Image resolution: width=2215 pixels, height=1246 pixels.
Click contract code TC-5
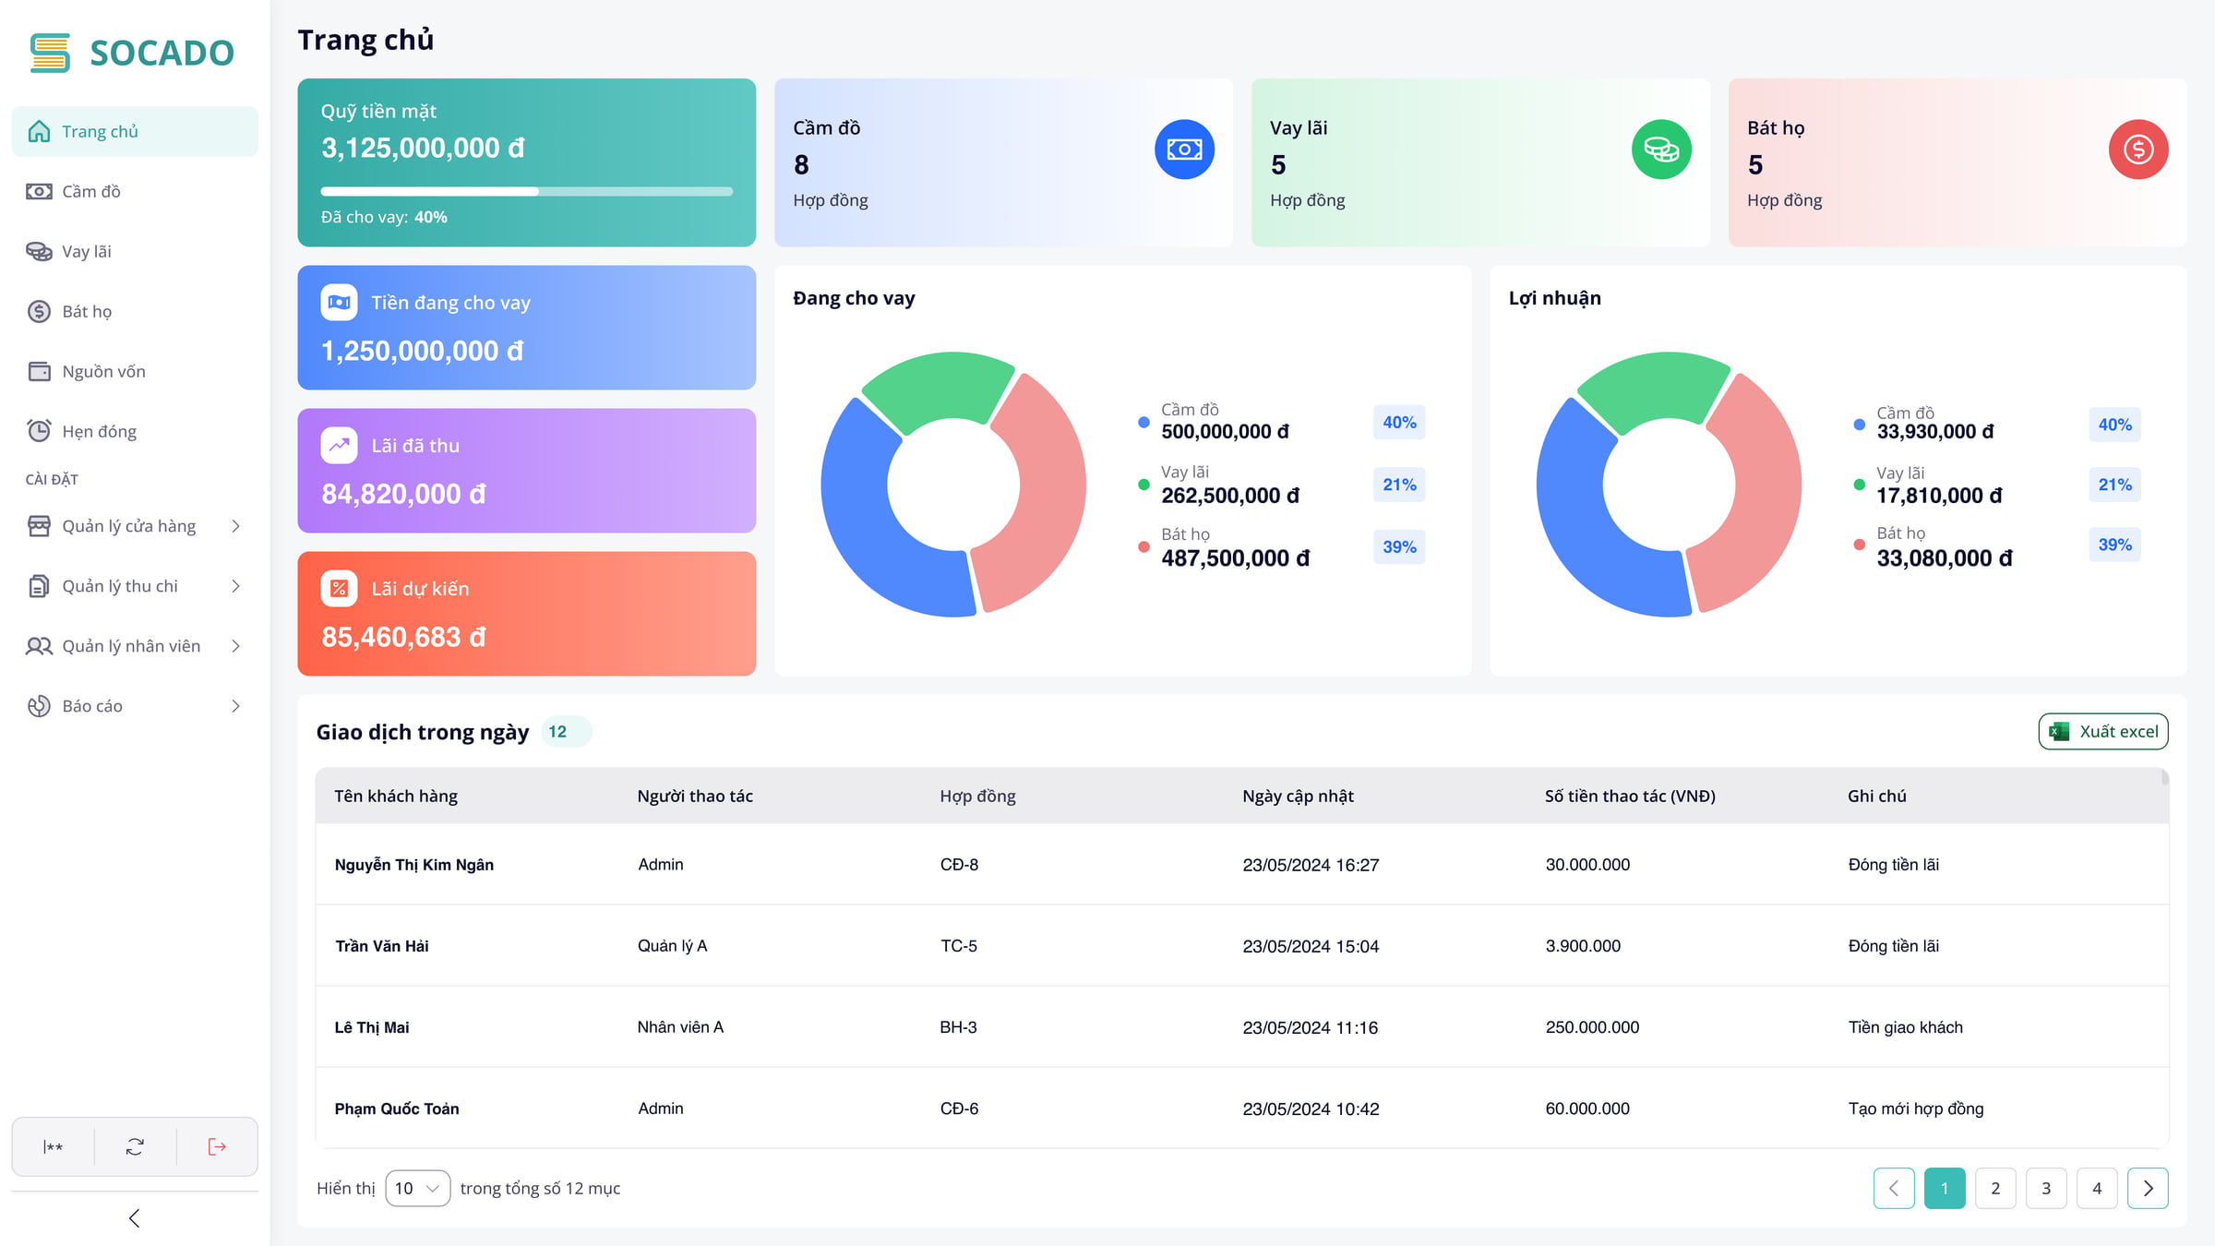(959, 946)
